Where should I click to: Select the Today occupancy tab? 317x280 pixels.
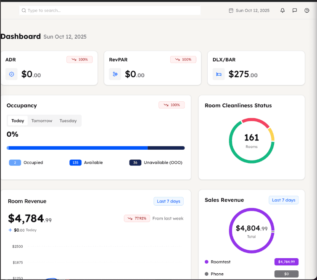18,121
